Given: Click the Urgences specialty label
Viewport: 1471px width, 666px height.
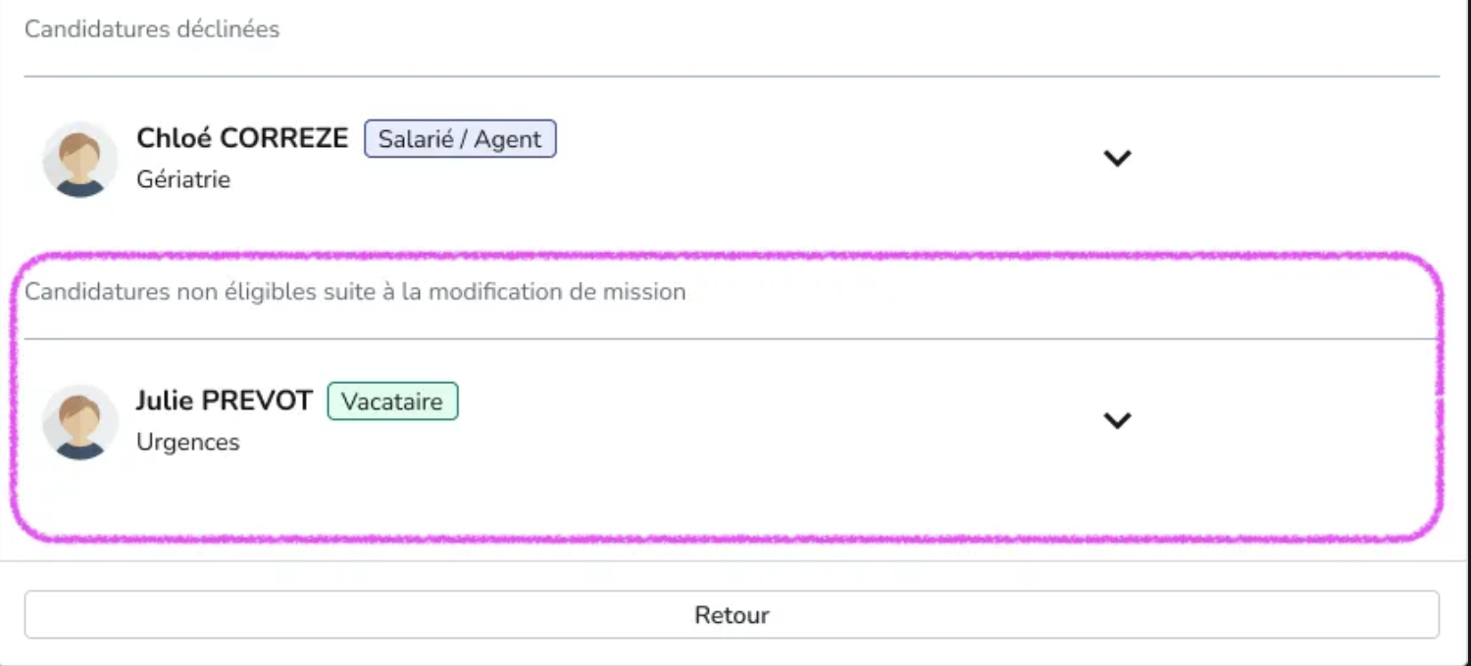Looking at the screenshot, I should click(x=188, y=443).
